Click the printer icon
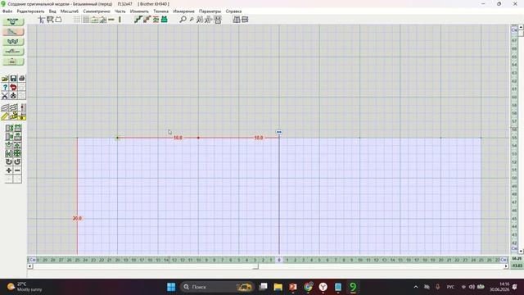This screenshot has height=295, width=524. (22, 79)
